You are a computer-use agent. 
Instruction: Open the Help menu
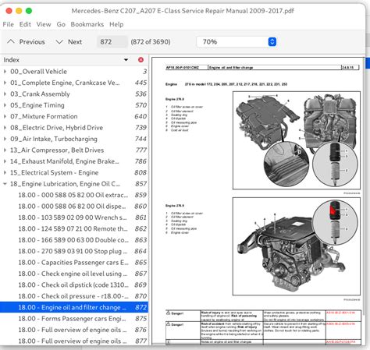pos(116,24)
